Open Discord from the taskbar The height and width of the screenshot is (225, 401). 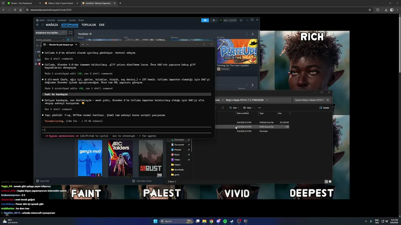click(x=218, y=221)
